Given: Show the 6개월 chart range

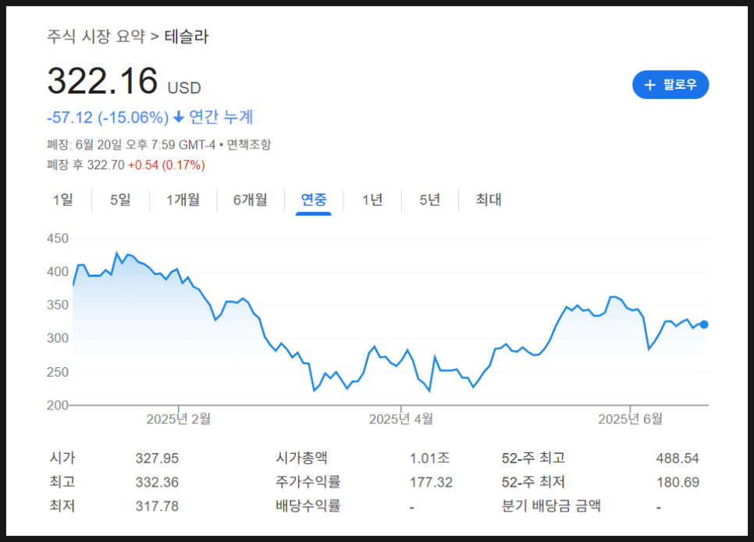Looking at the screenshot, I should click(x=250, y=200).
